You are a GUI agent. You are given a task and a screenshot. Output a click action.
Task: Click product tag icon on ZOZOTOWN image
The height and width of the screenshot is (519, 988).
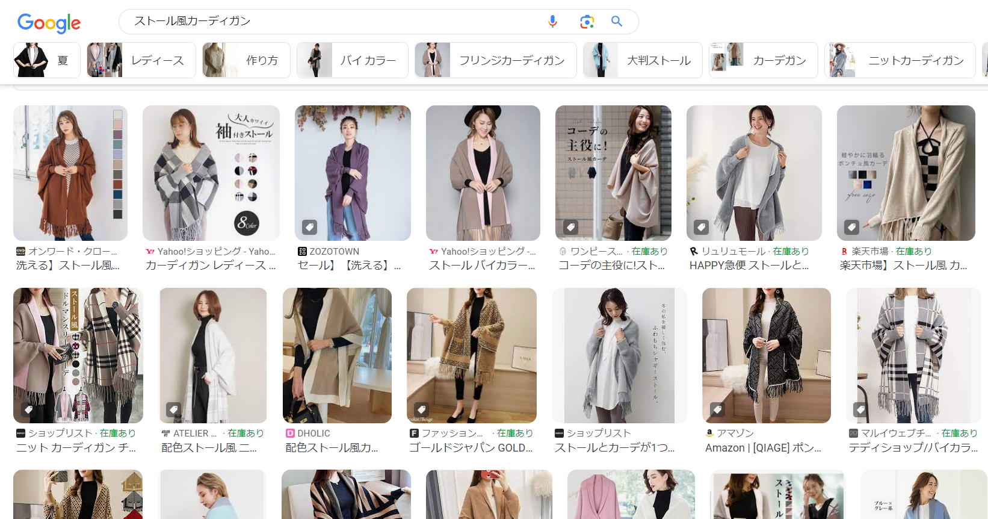[x=309, y=227]
